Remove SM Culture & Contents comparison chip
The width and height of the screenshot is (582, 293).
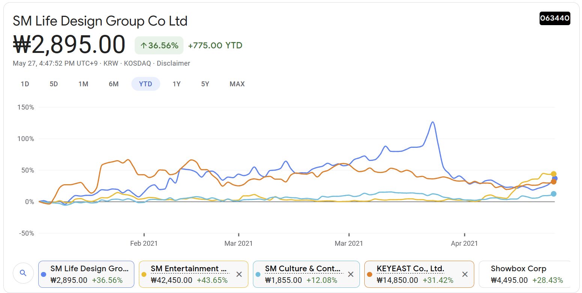pos(350,274)
